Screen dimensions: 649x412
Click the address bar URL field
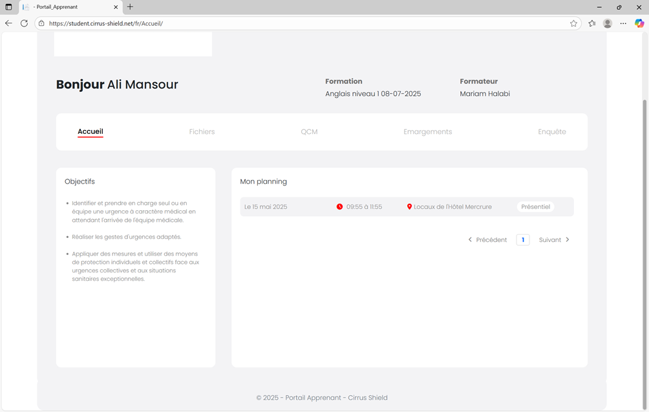tap(259, 23)
